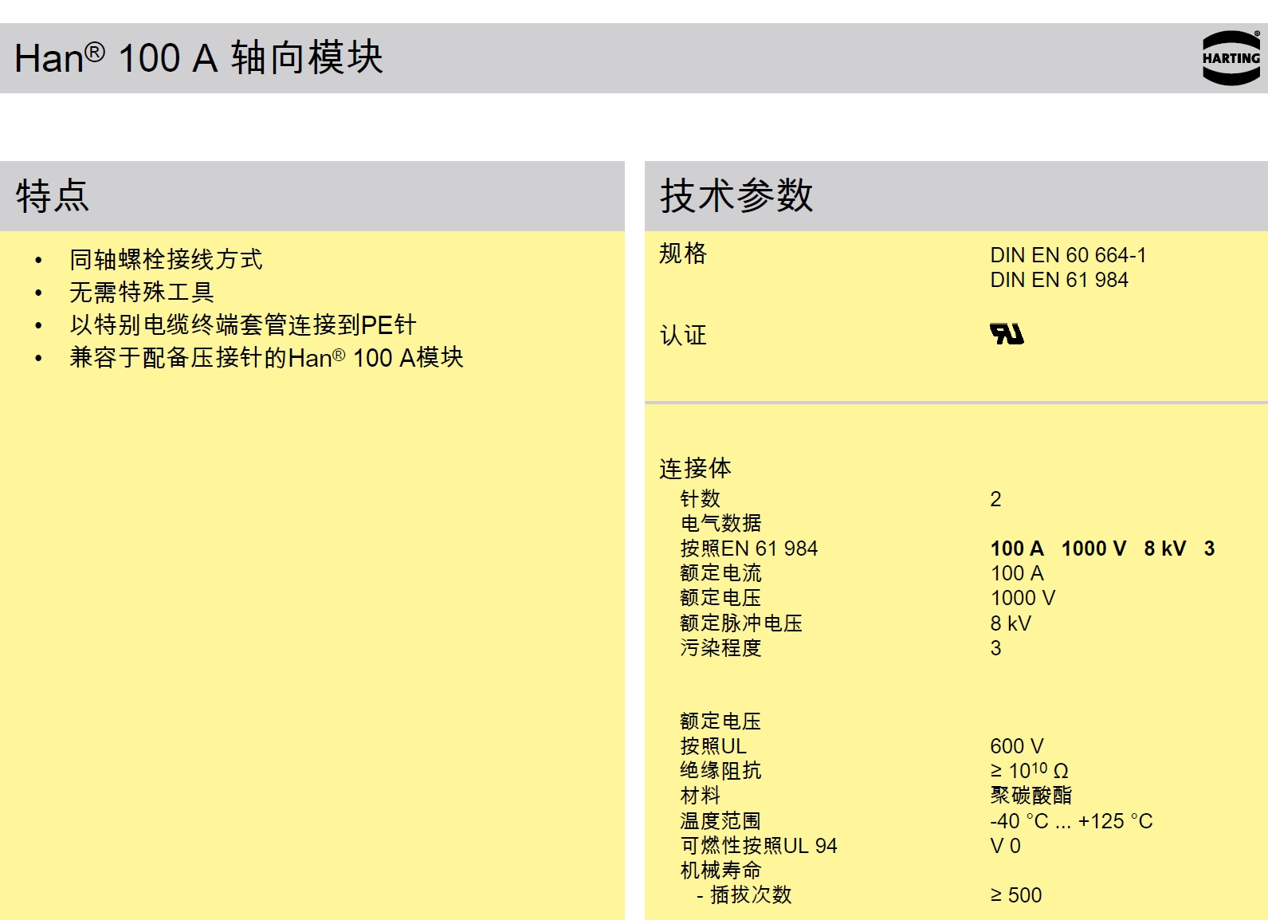Click the '认证' label
The image size is (1268, 920).
coord(683,336)
